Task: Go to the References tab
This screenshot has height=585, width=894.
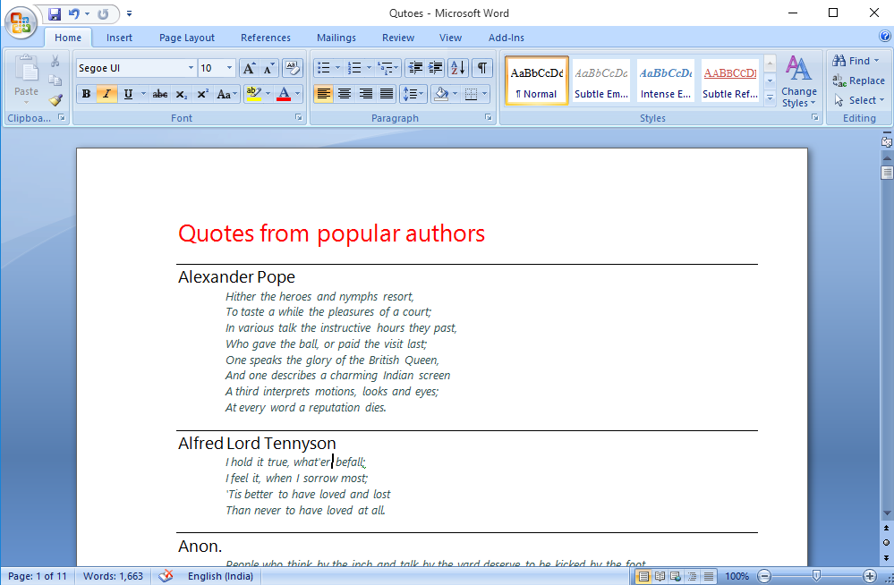Action: click(x=266, y=38)
